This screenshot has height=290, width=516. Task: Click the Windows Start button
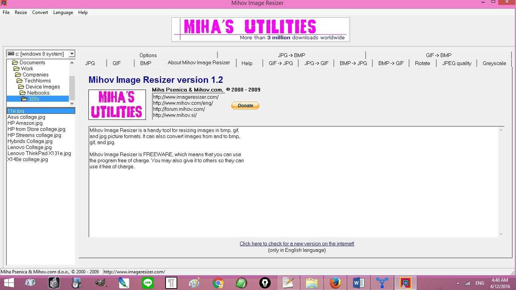pyautogui.click(x=9, y=282)
